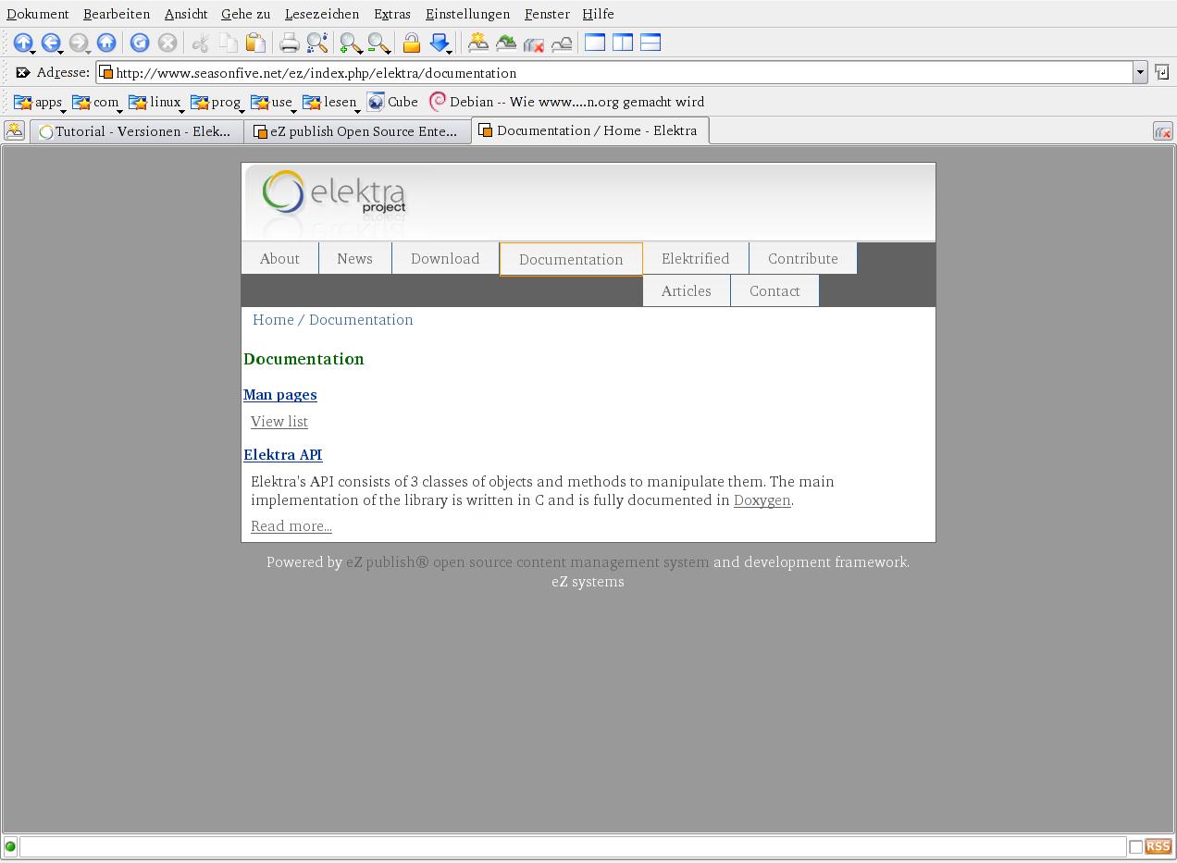Open the Contact navigation item
The image size is (1177, 863).
(x=774, y=290)
